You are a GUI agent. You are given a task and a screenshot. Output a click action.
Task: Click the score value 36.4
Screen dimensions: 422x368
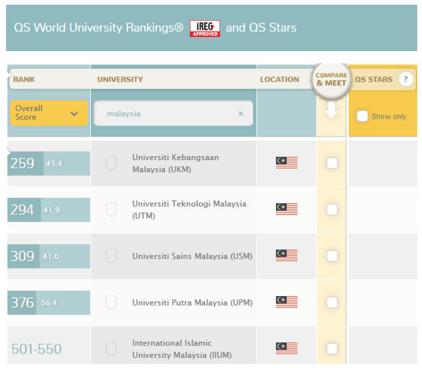pos(49,303)
